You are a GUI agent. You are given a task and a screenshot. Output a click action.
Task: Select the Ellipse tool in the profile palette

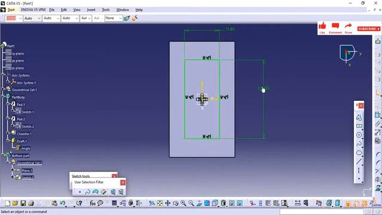[359, 153]
